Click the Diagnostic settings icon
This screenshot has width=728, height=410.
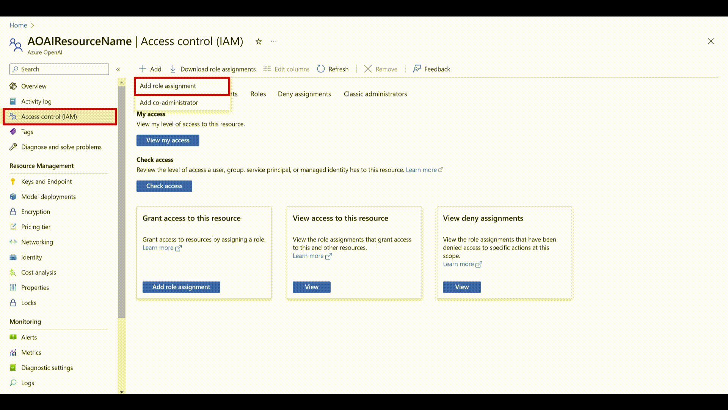pyautogui.click(x=13, y=368)
